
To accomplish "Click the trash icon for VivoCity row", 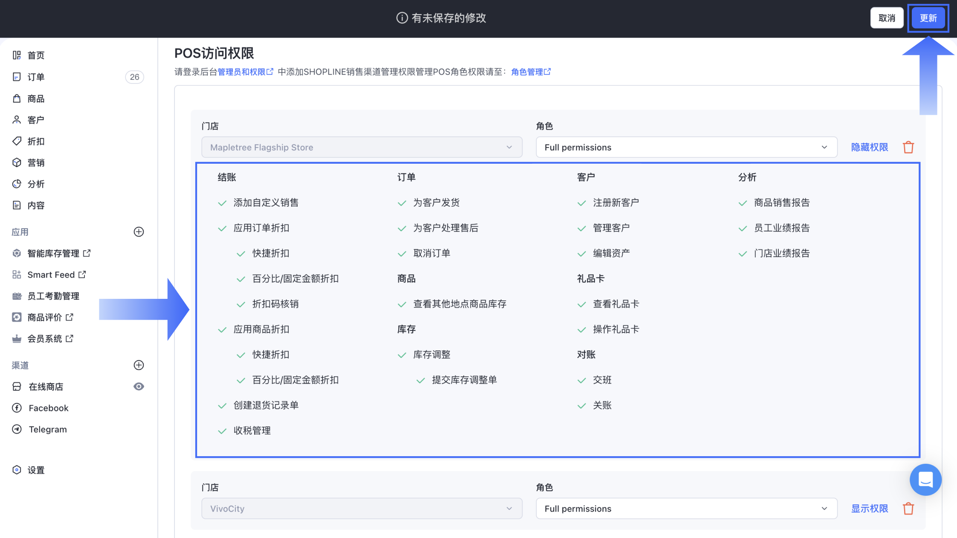I will click(x=908, y=509).
